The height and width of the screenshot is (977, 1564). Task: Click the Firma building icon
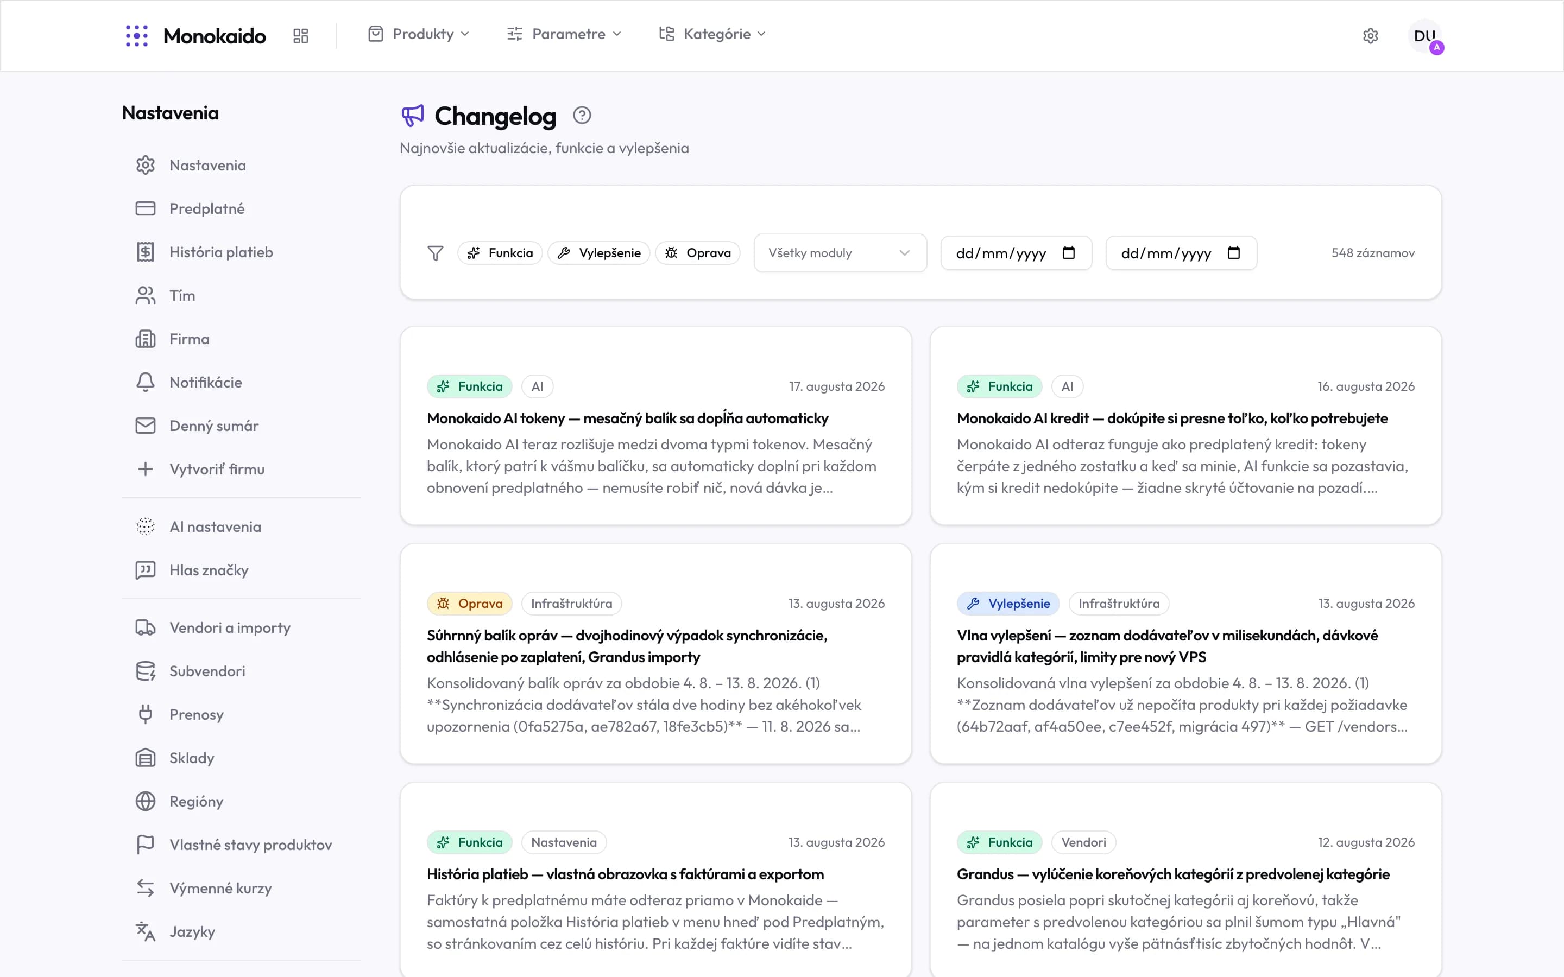point(146,339)
